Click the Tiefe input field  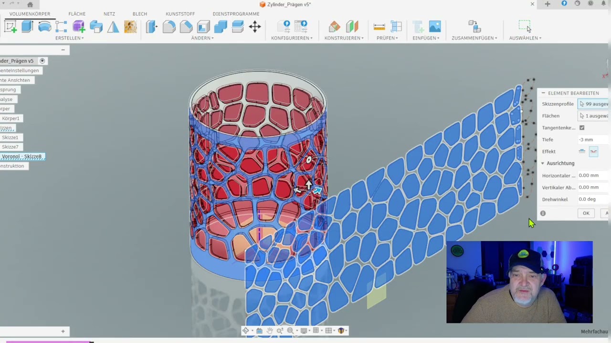(x=593, y=140)
